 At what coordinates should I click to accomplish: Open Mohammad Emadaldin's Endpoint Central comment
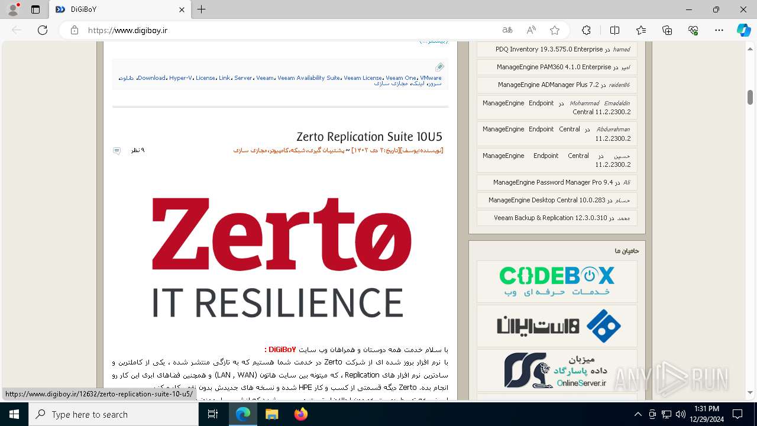(557, 108)
